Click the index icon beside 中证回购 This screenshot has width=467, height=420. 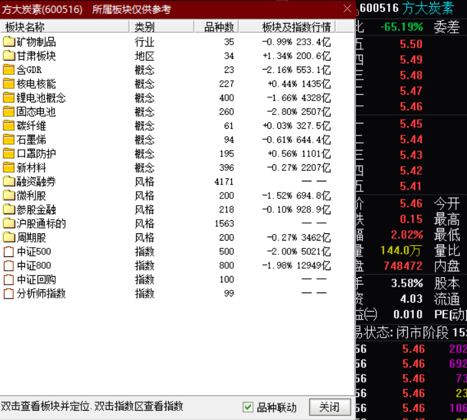coord(9,279)
